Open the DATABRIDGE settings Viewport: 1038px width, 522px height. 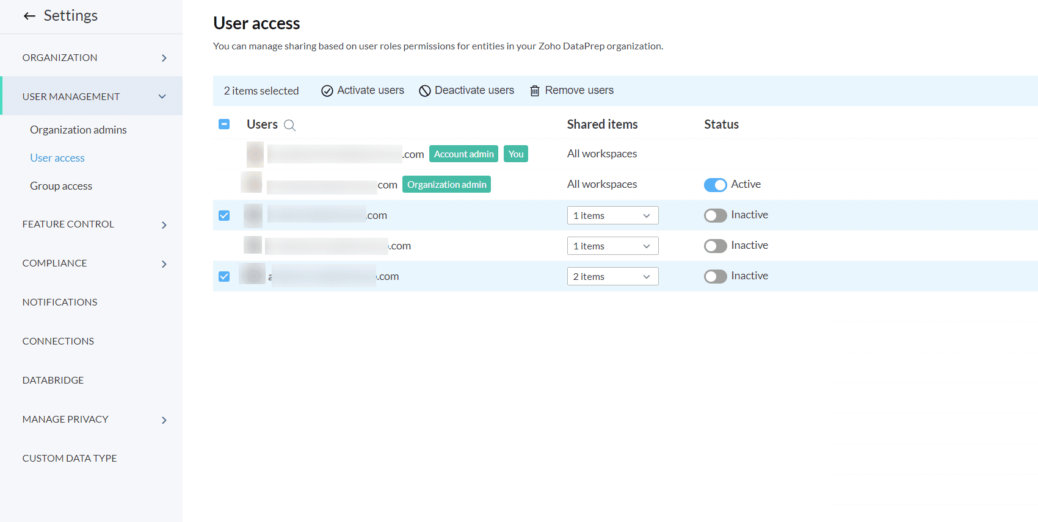click(x=53, y=380)
